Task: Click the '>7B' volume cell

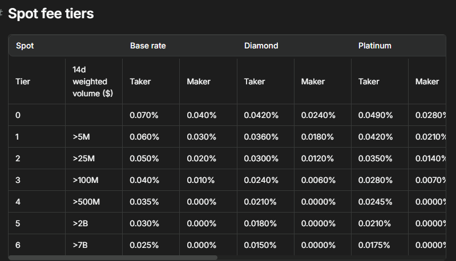Action: 80,245
